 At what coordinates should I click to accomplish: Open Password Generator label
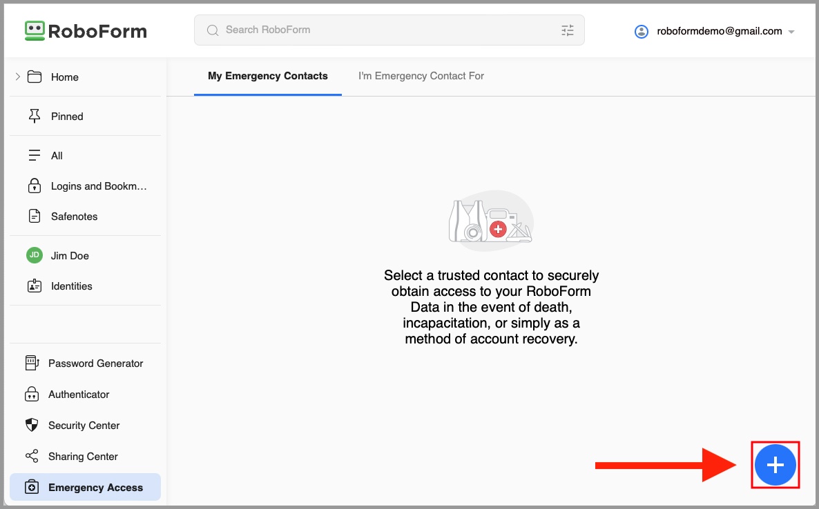click(x=95, y=363)
